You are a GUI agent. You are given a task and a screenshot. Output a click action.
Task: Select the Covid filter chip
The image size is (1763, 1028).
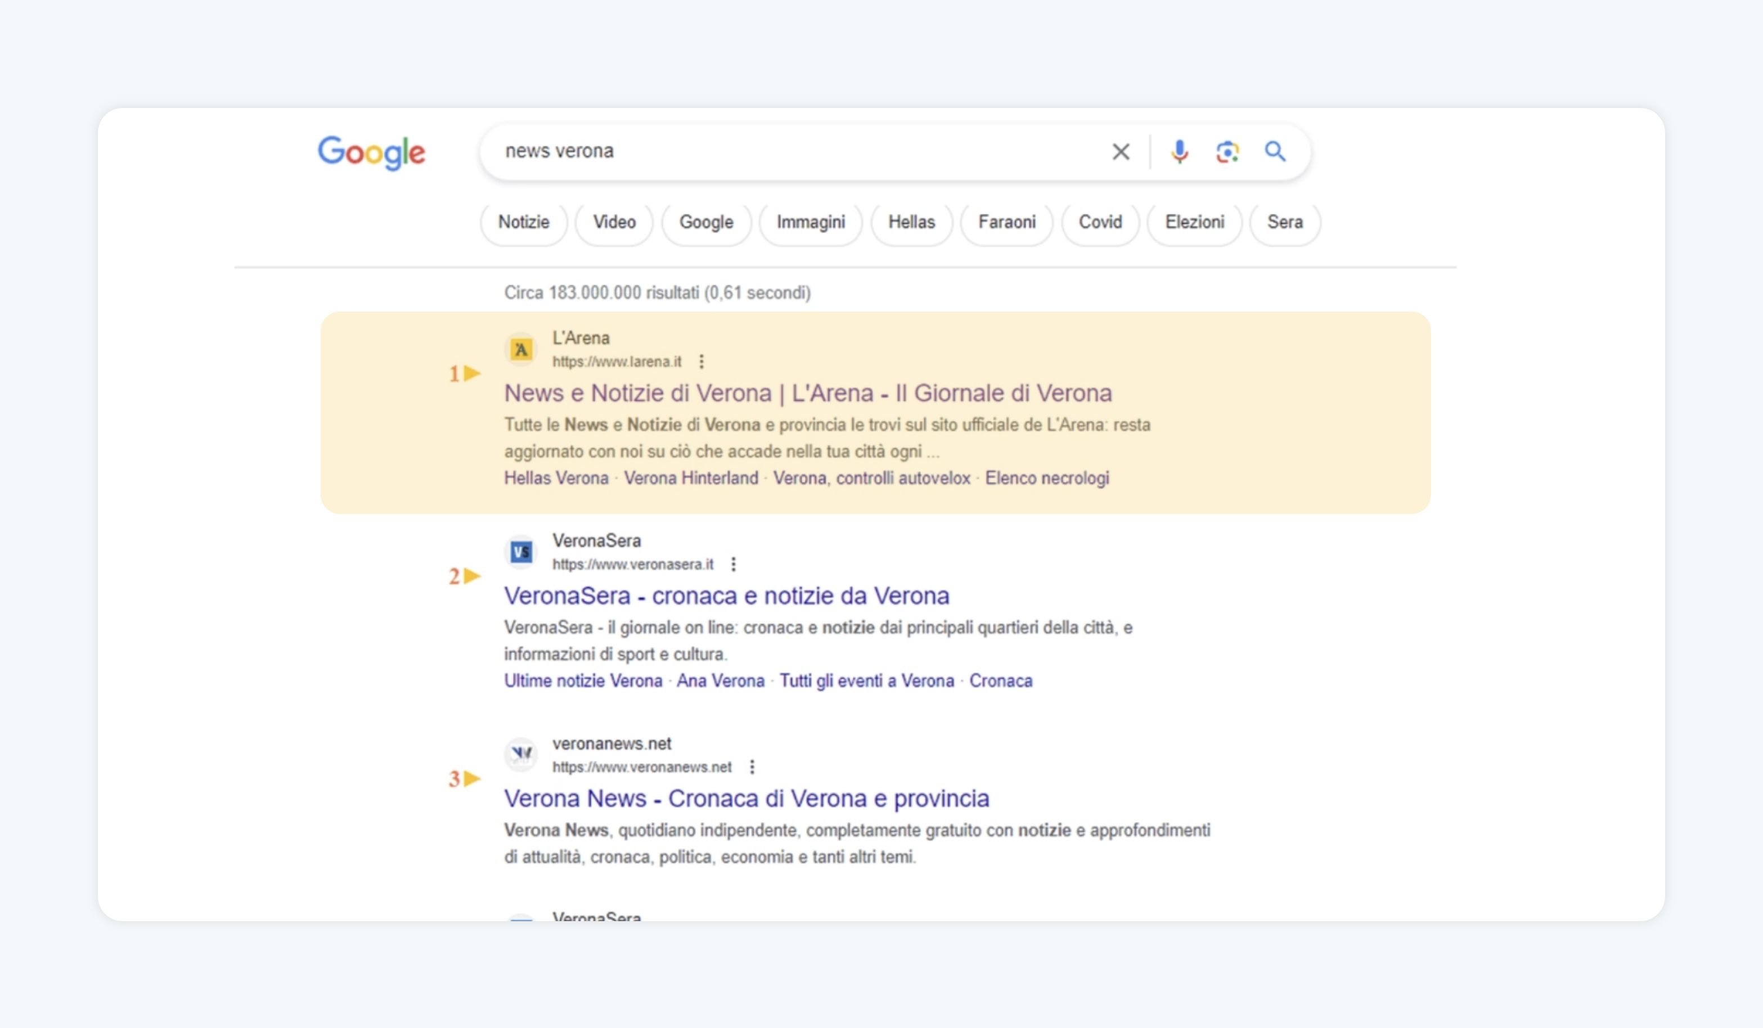tap(1100, 222)
